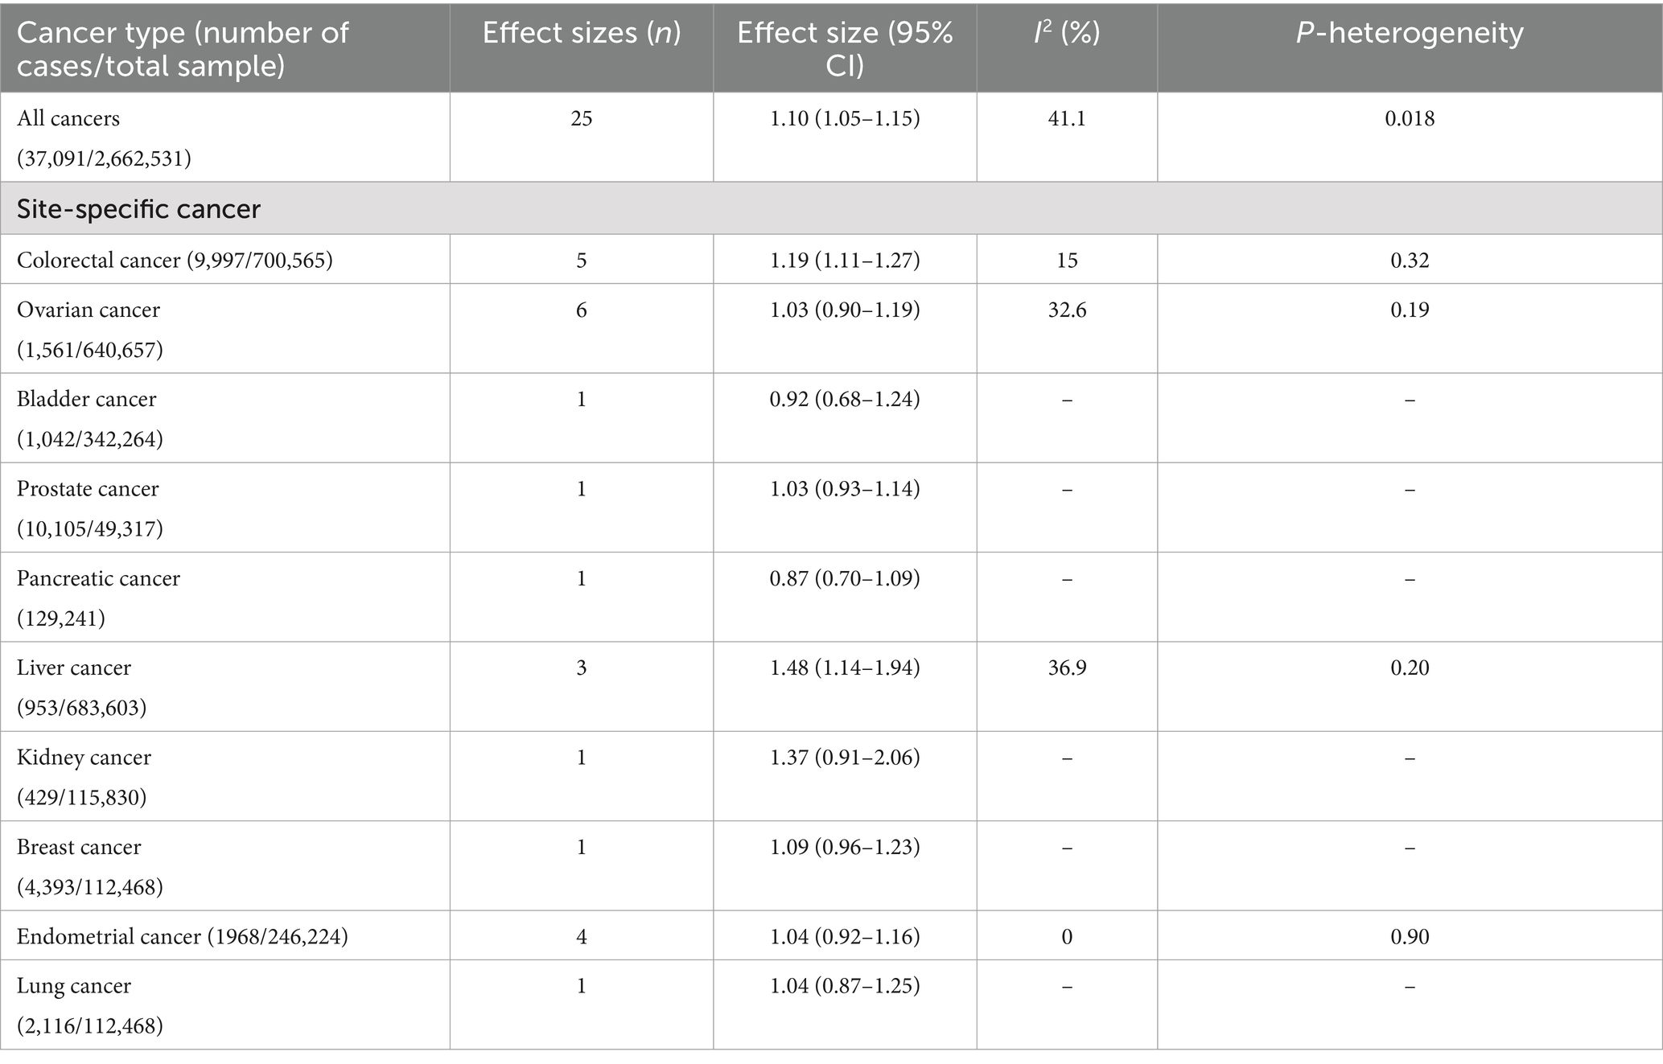Select the I² (%) column header
Image resolution: width=1663 pixels, height=1064 pixels.
click(1067, 32)
